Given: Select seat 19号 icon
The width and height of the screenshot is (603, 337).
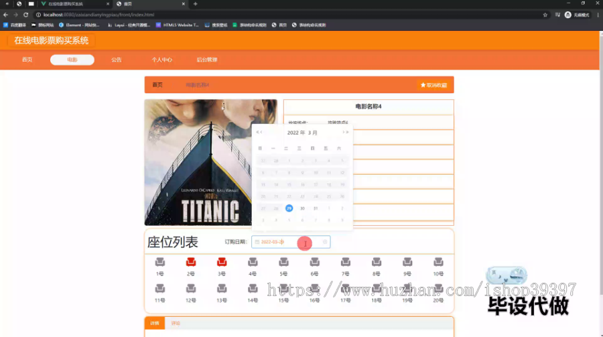Looking at the screenshot, I should [407, 288].
